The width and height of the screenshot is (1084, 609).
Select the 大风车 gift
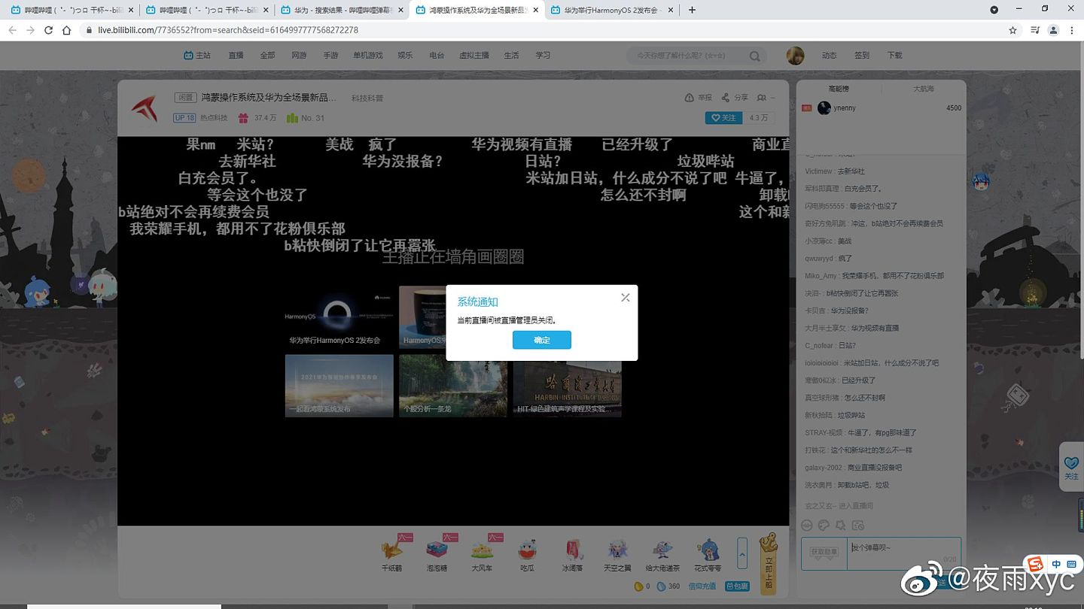(482, 553)
